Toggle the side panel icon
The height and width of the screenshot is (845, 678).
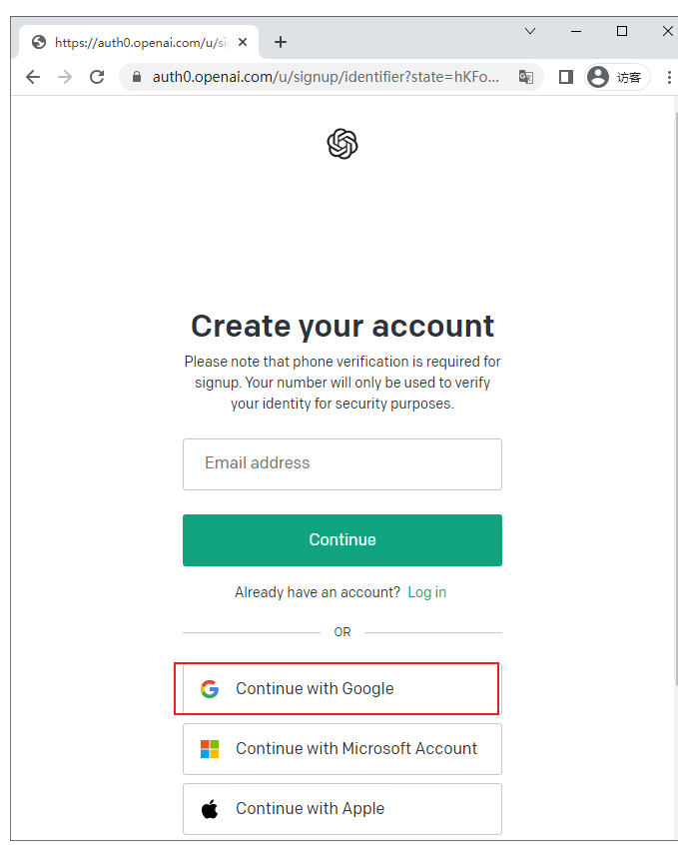(x=566, y=77)
